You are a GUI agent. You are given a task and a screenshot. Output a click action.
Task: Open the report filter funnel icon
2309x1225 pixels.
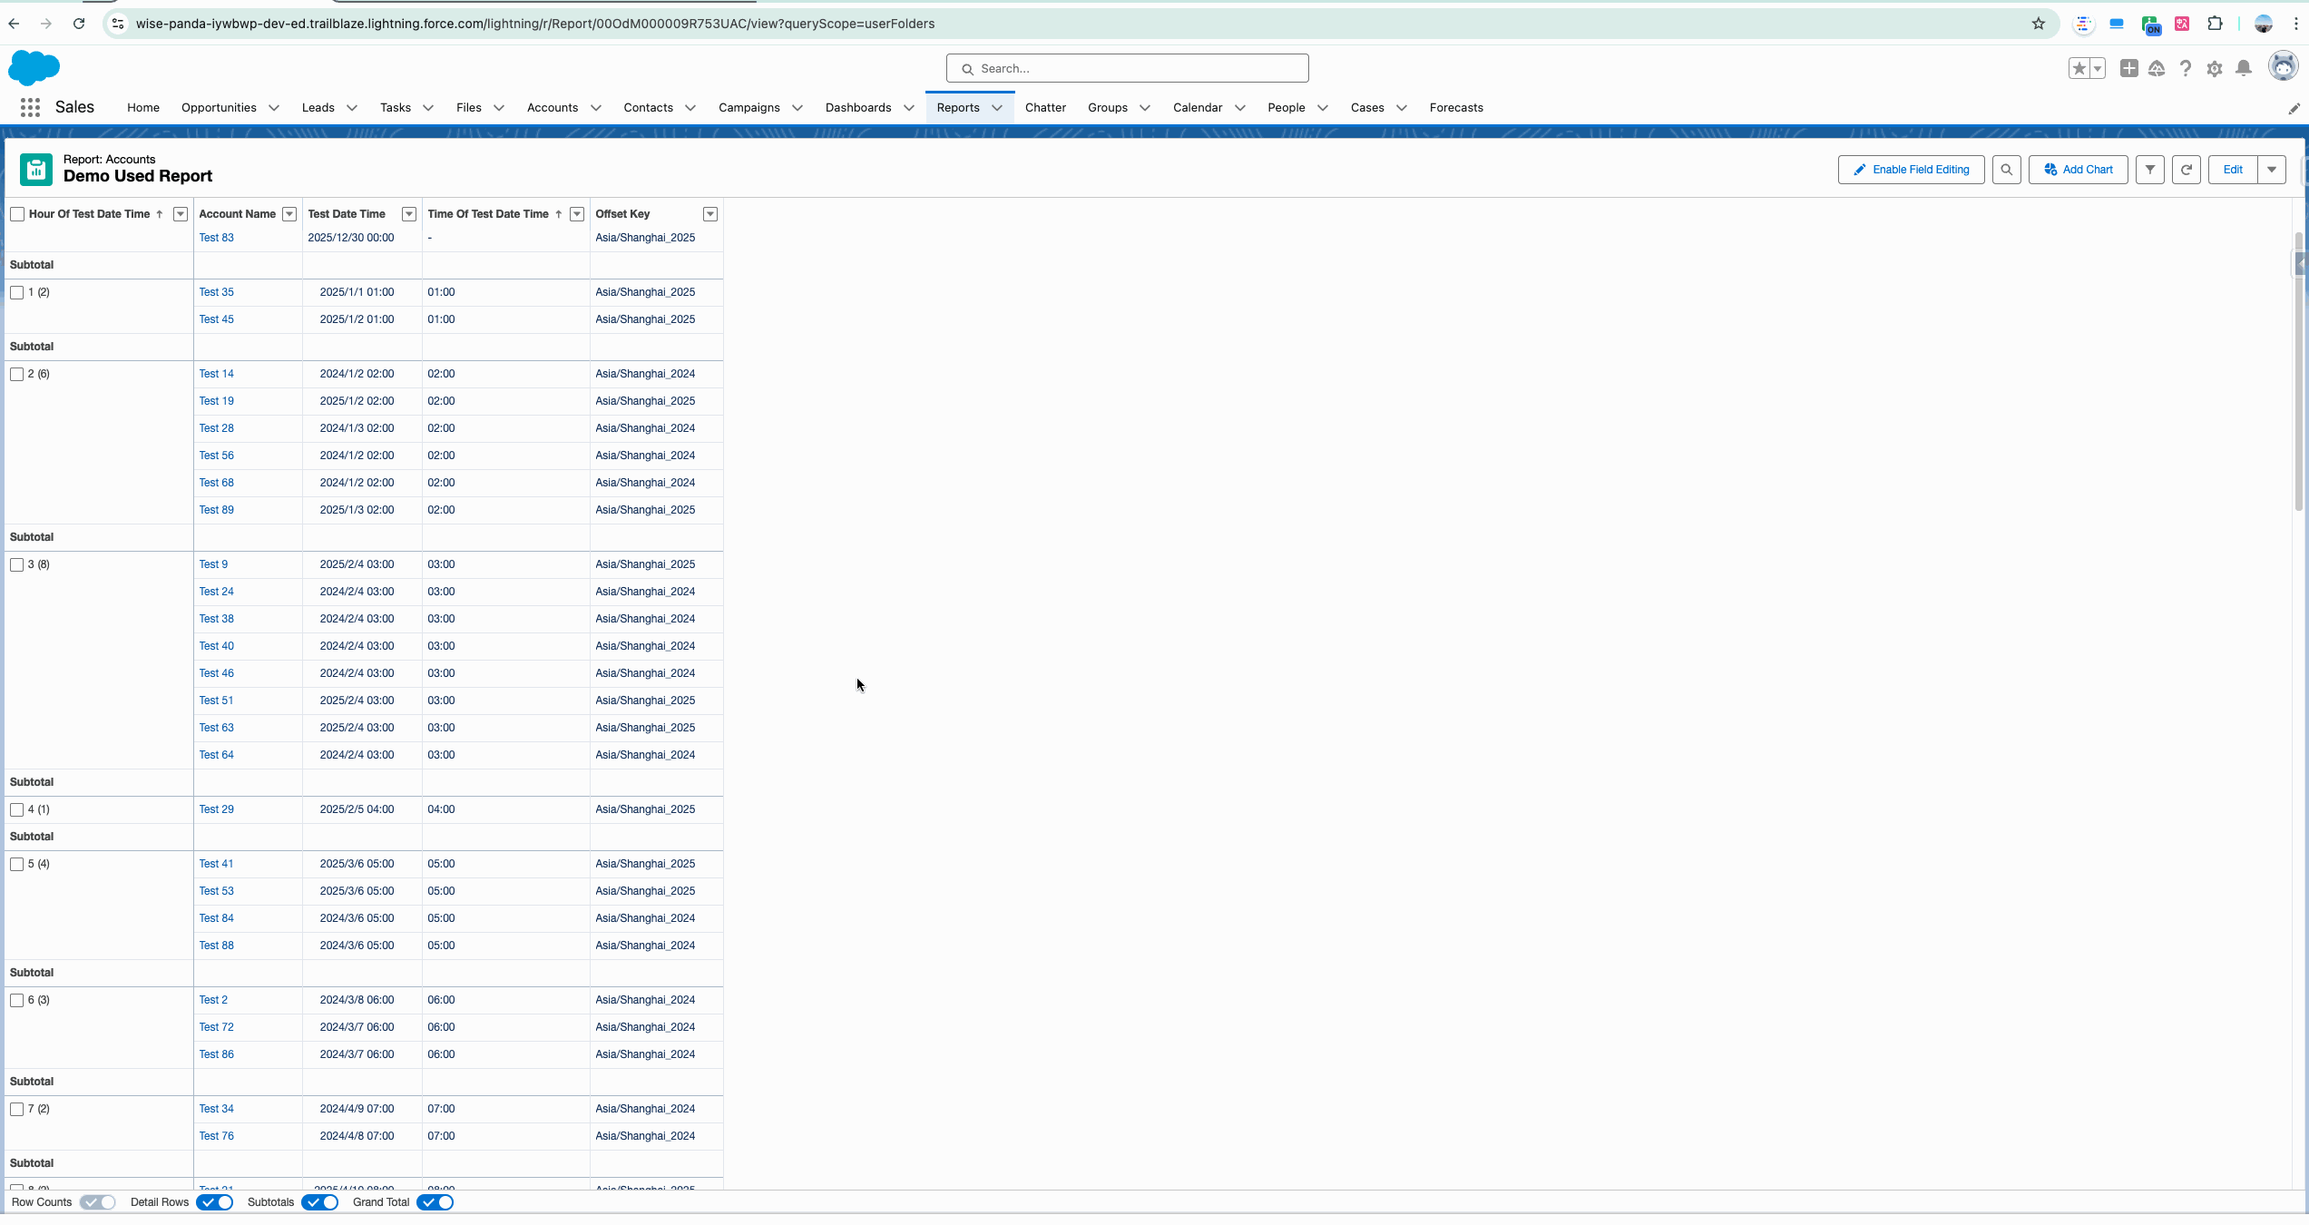(2149, 170)
